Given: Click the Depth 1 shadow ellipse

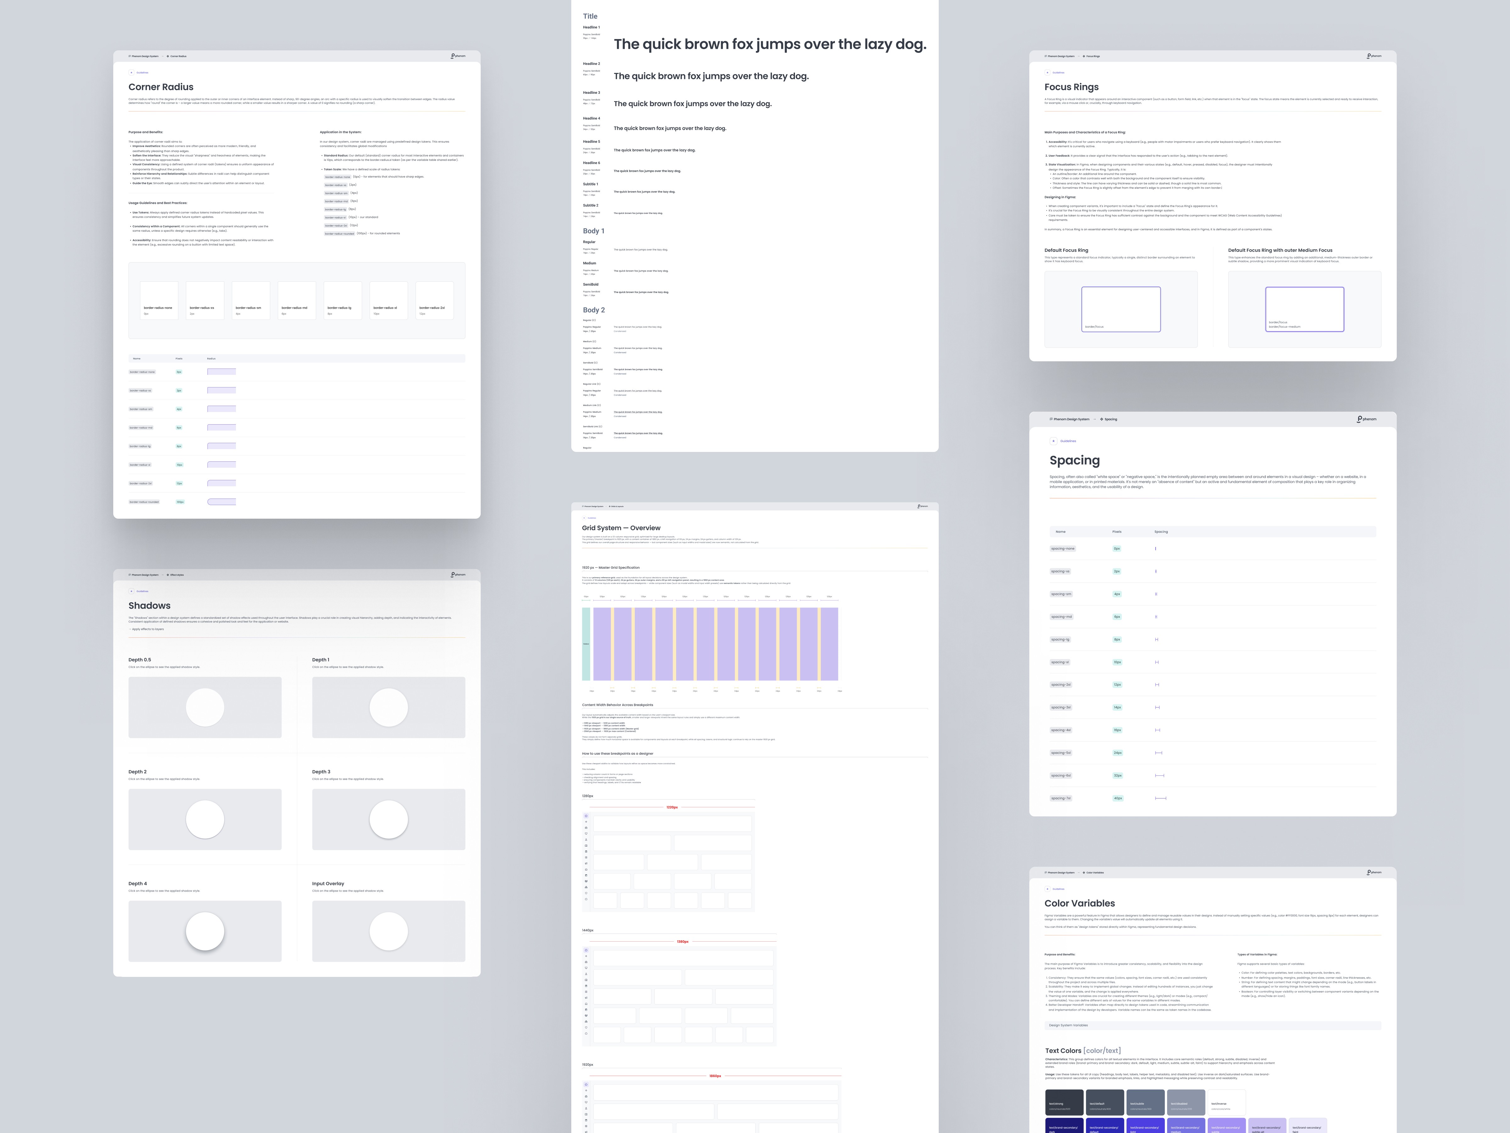Looking at the screenshot, I should 389,707.
